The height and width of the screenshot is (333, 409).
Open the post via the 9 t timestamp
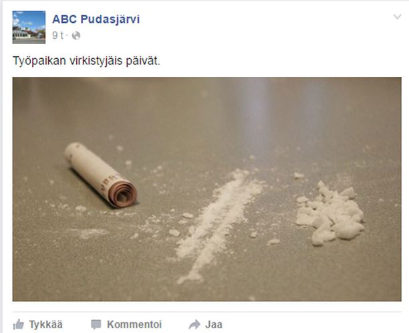click(58, 35)
